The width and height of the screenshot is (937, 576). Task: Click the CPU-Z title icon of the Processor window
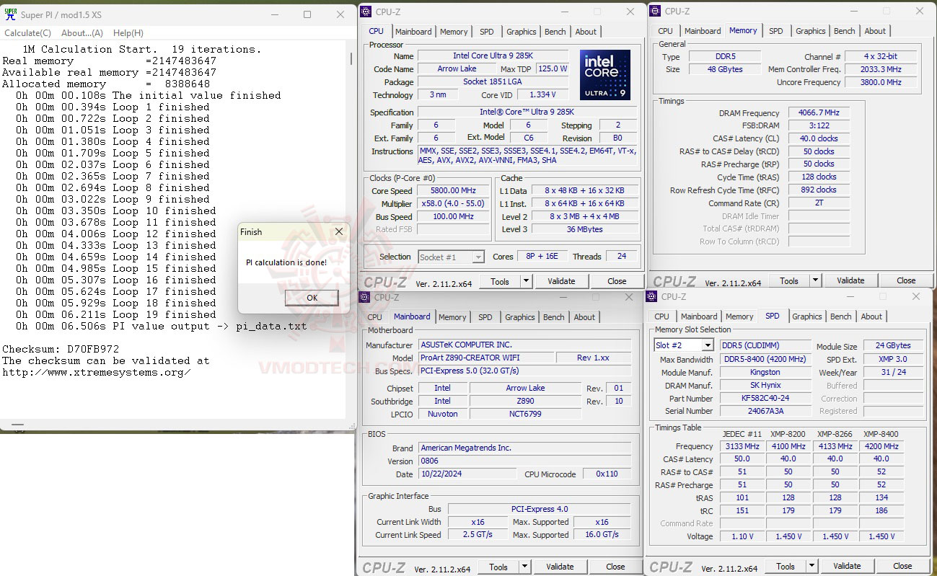[367, 12]
